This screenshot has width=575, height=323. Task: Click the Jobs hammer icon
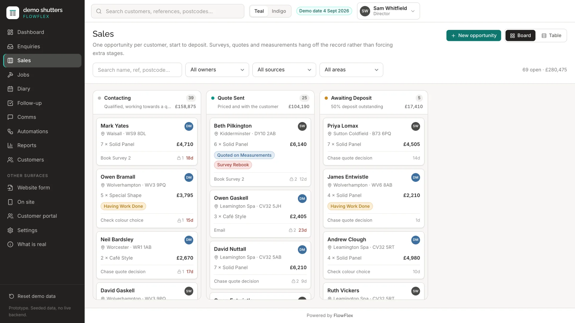tap(10, 75)
